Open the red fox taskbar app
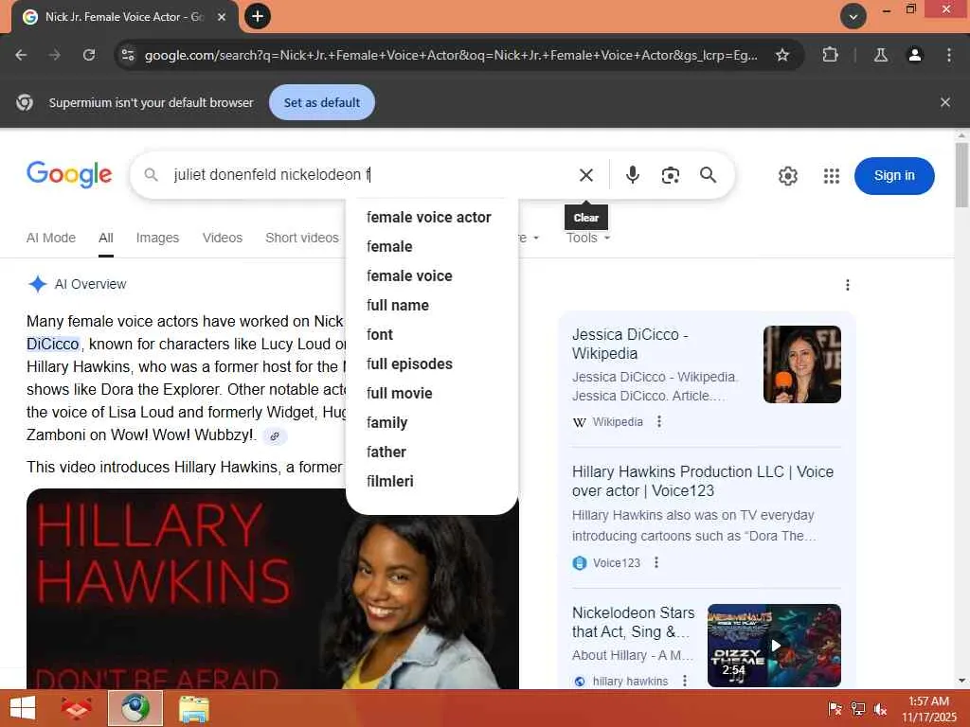This screenshot has width=970, height=727. click(77, 708)
